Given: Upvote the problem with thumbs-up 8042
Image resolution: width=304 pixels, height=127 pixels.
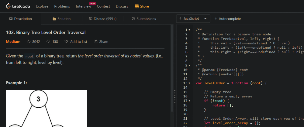Looking at the screenshot, I should click(x=33, y=41).
